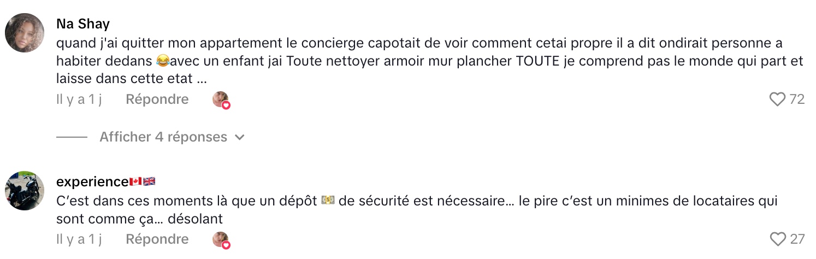Show the 4 hidden replies
The width and height of the screenshot is (816, 259).
click(163, 137)
